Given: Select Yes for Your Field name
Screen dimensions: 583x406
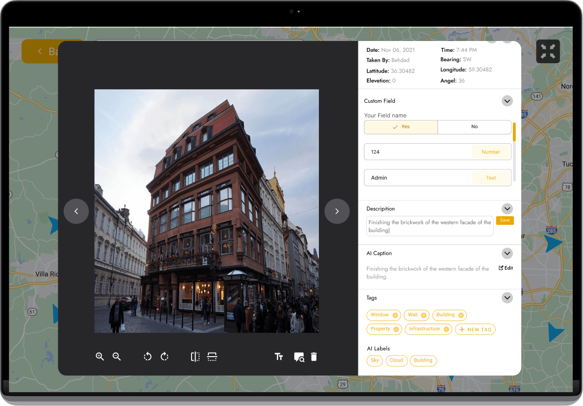Looking at the screenshot, I should pos(401,127).
